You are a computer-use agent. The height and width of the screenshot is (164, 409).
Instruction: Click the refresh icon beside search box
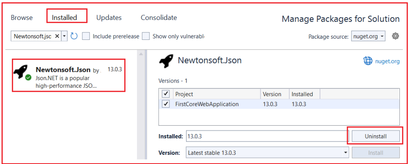tap(74, 36)
